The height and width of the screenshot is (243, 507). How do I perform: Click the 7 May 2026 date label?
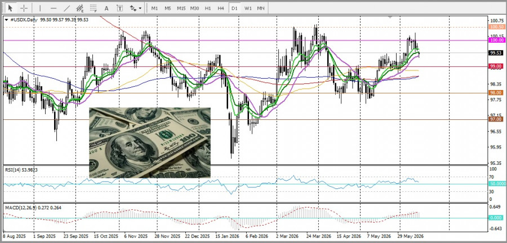coord(379,236)
